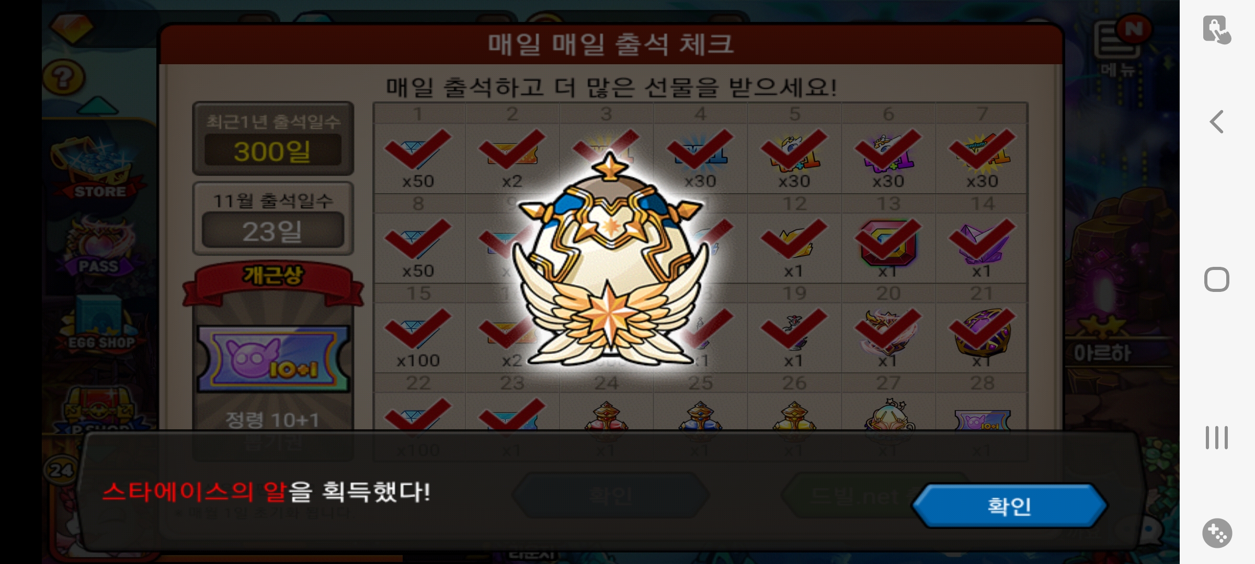The image size is (1255, 564).
Task: Tap the Android back arrow
Action: (1217, 122)
